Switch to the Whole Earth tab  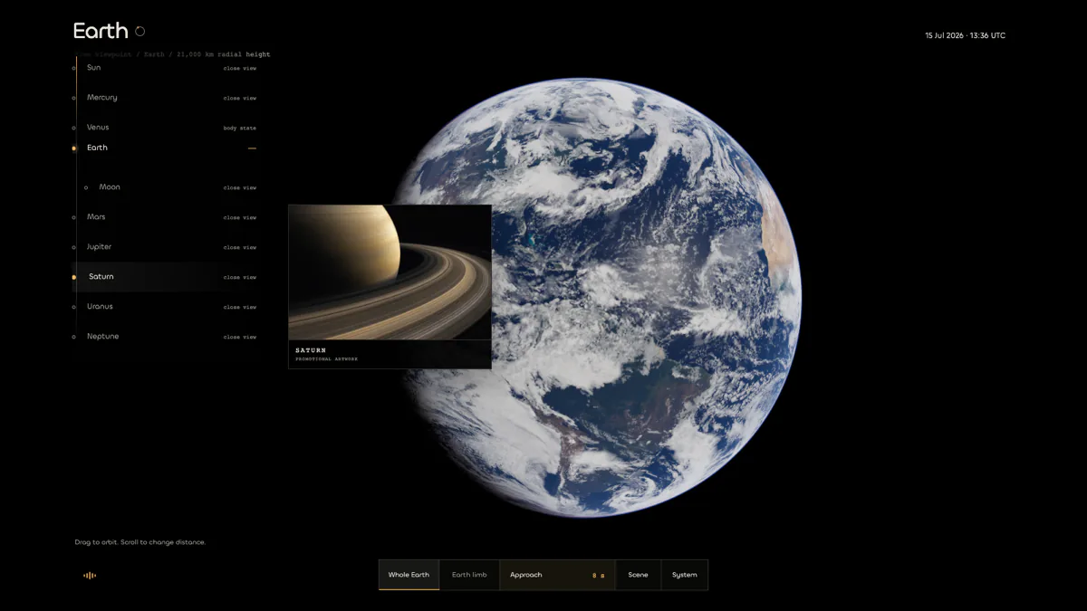click(x=409, y=575)
